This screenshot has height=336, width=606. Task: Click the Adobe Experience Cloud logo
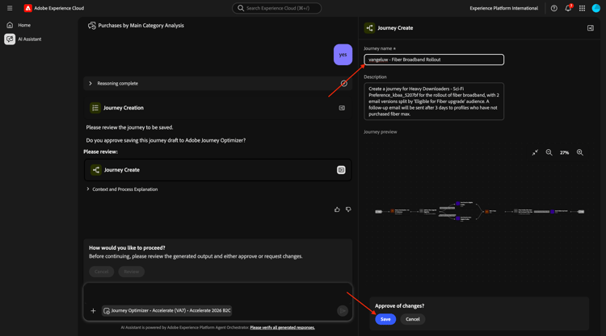point(27,8)
